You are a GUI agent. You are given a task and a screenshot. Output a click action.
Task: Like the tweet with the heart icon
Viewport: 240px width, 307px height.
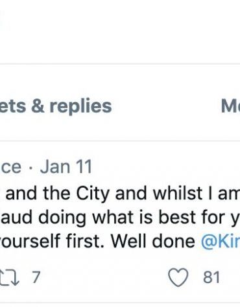point(178,277)
